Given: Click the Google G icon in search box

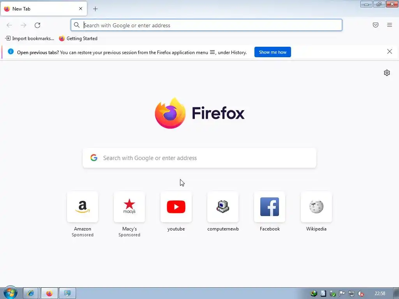Looking at the screenshot, I should [94, 158].
